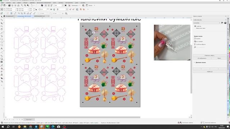Click the vertical canvas scrollbar
Screen dimensions: 230x129
click(x=191, y=69)
